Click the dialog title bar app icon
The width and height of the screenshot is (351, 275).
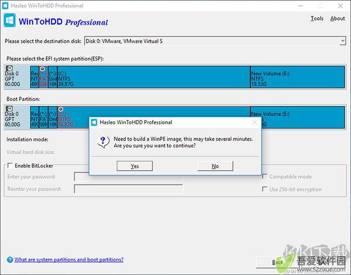point(94,123)
